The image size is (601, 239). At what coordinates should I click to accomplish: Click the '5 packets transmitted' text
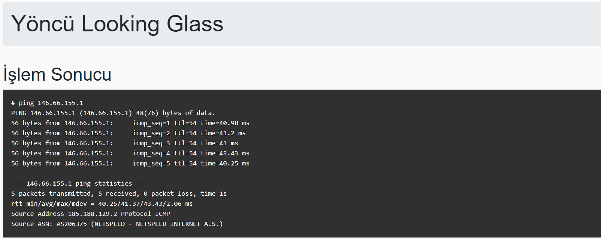51,193
